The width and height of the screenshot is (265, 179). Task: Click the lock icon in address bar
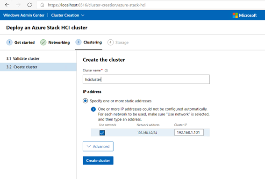click(42, 5)
